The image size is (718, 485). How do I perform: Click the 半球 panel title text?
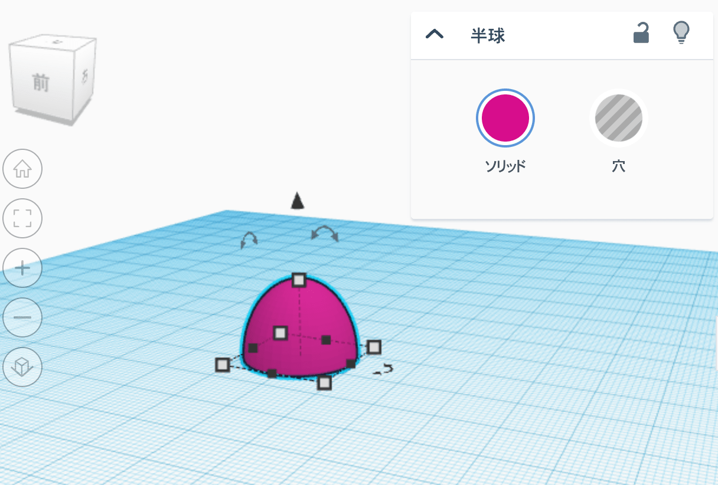coord(488,35)
